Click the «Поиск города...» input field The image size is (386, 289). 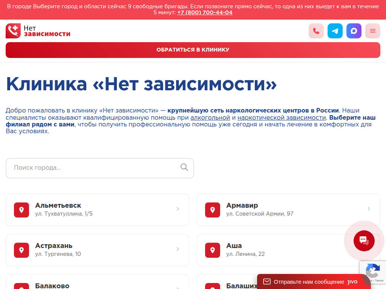tap(75, 168)
